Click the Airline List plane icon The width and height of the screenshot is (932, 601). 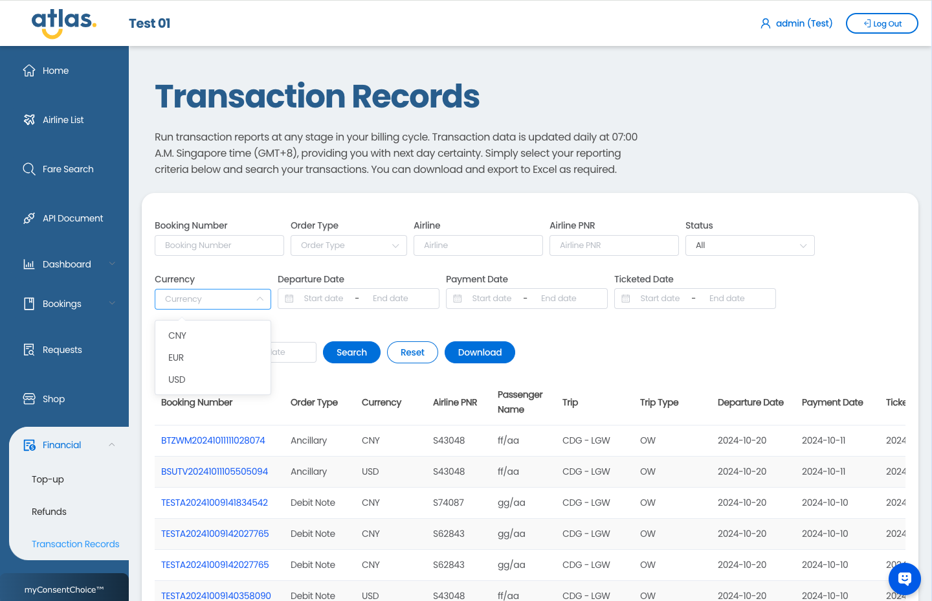click(29, 120)
